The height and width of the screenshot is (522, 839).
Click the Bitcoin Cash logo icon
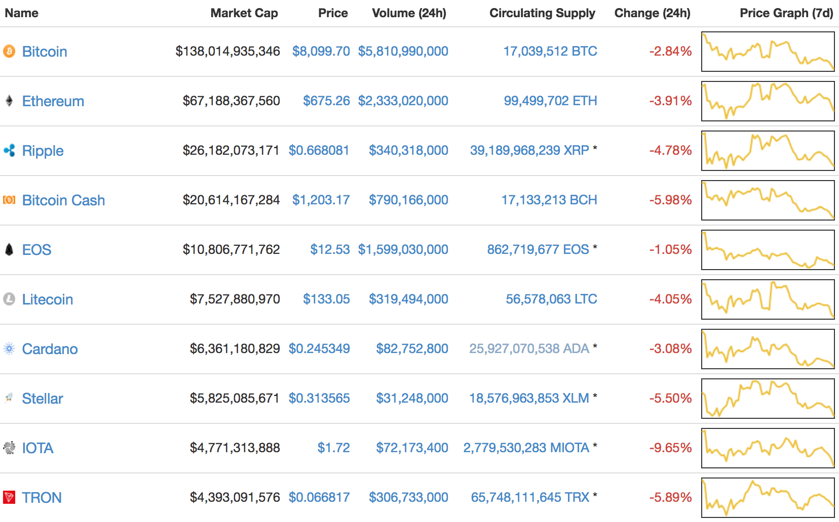[x=9, y=200]
